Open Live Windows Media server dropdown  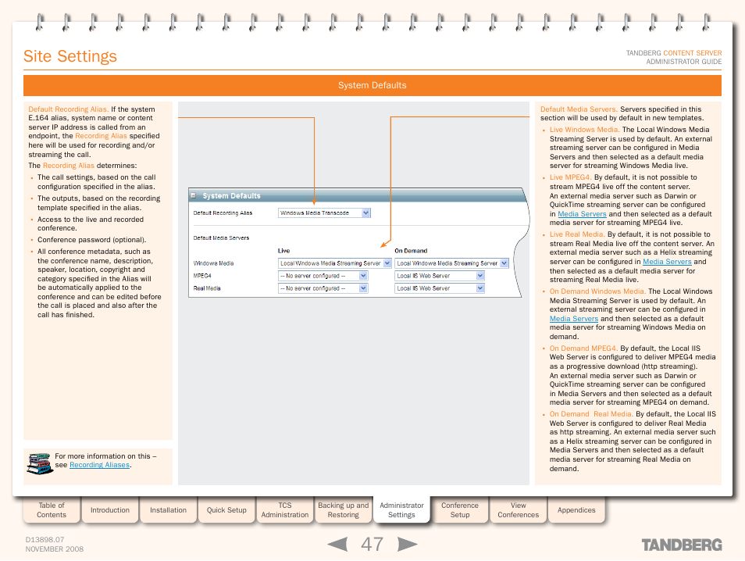(334, 263)
